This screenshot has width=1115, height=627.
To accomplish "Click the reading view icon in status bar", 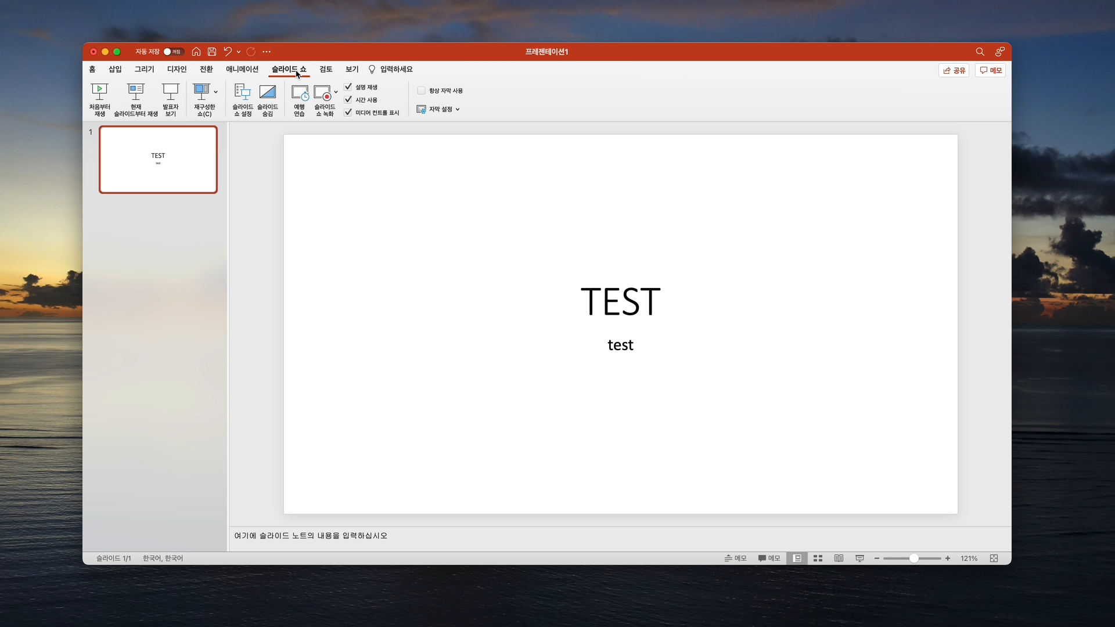I will click(x=839, y=558).
